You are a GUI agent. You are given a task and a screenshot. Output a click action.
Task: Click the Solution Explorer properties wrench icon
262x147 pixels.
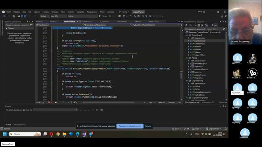click(x=212, y=25)
